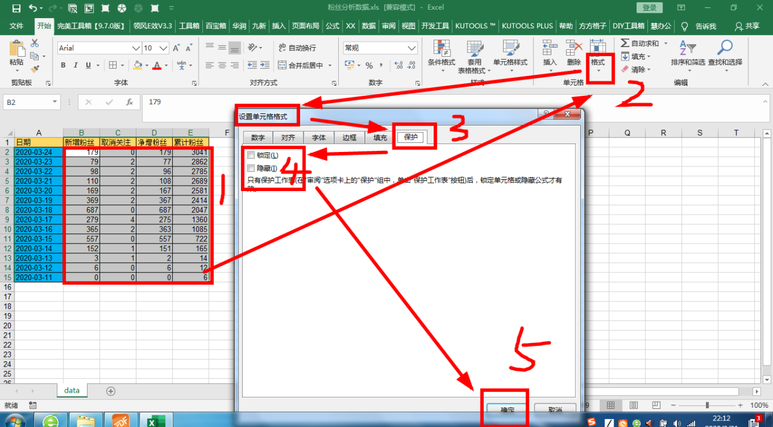The width and height of the screenshot is (773, 427).
Task: Open the Windows Start menu
Action: click(x=14, y=420)
